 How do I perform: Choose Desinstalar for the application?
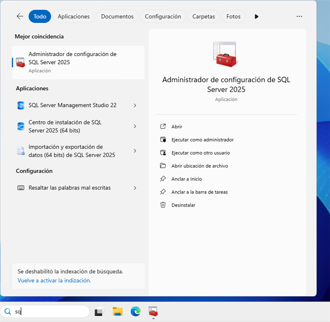point(183,205)
